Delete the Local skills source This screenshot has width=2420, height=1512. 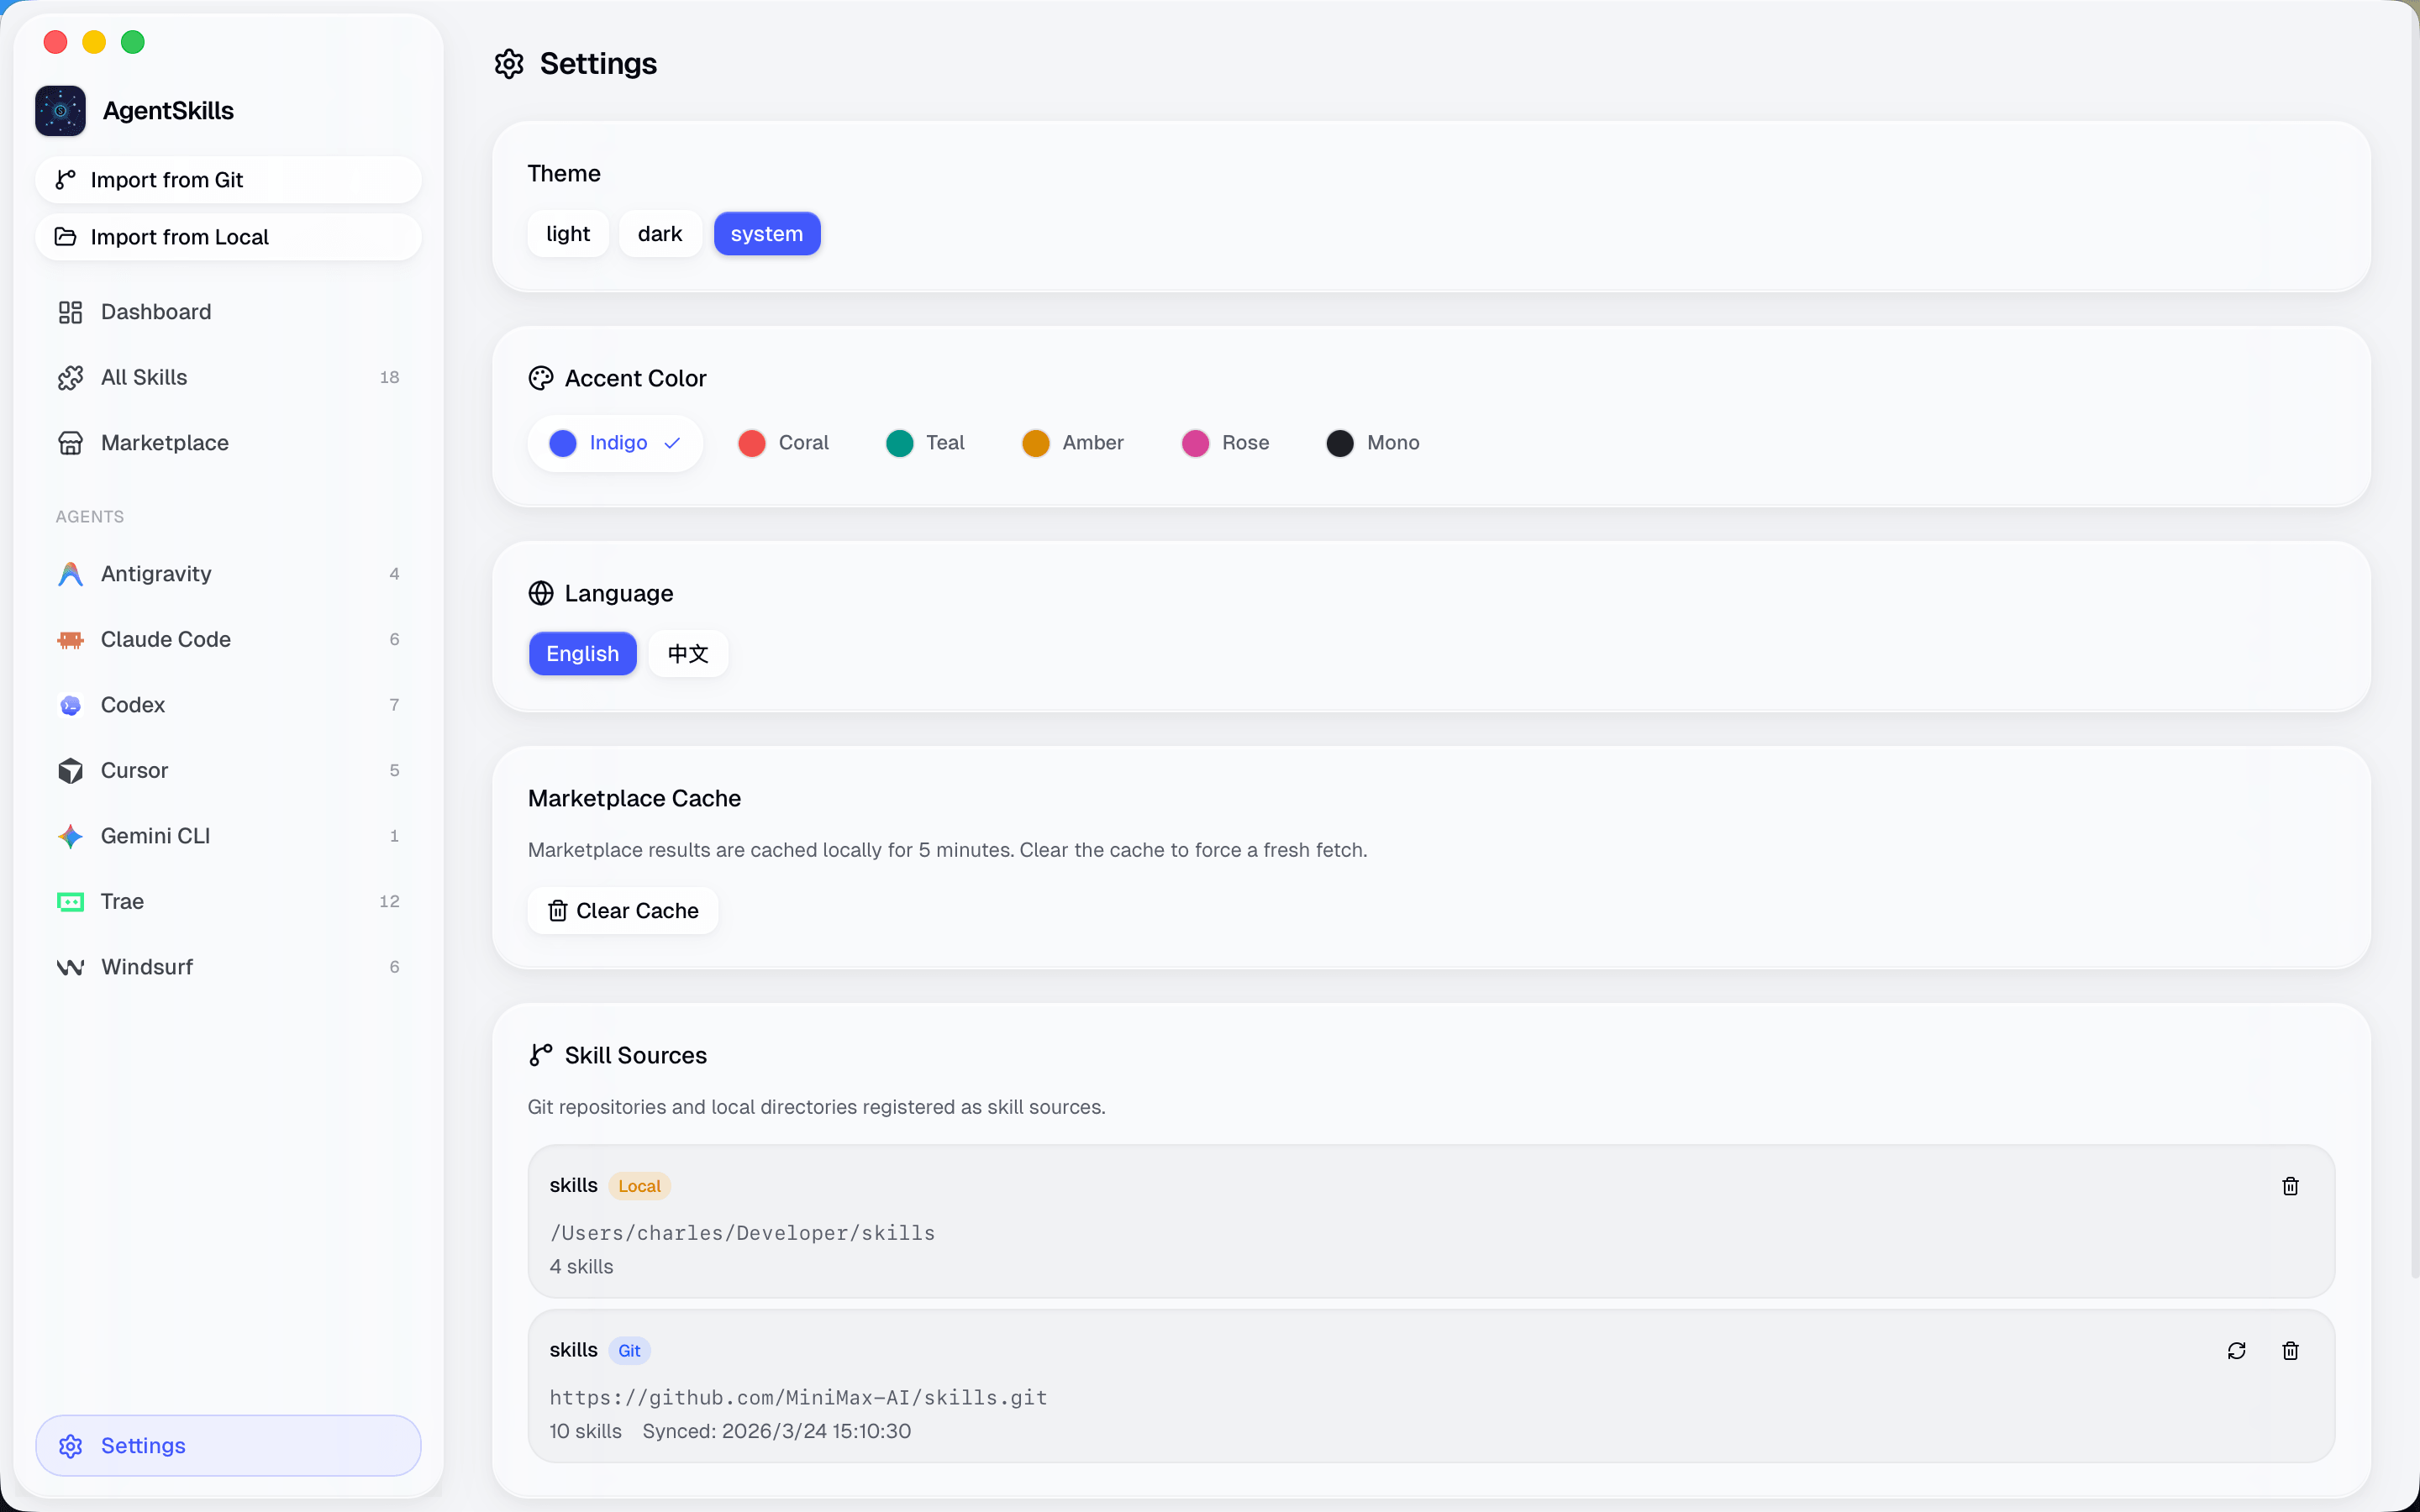(x=2290, y=1186)
